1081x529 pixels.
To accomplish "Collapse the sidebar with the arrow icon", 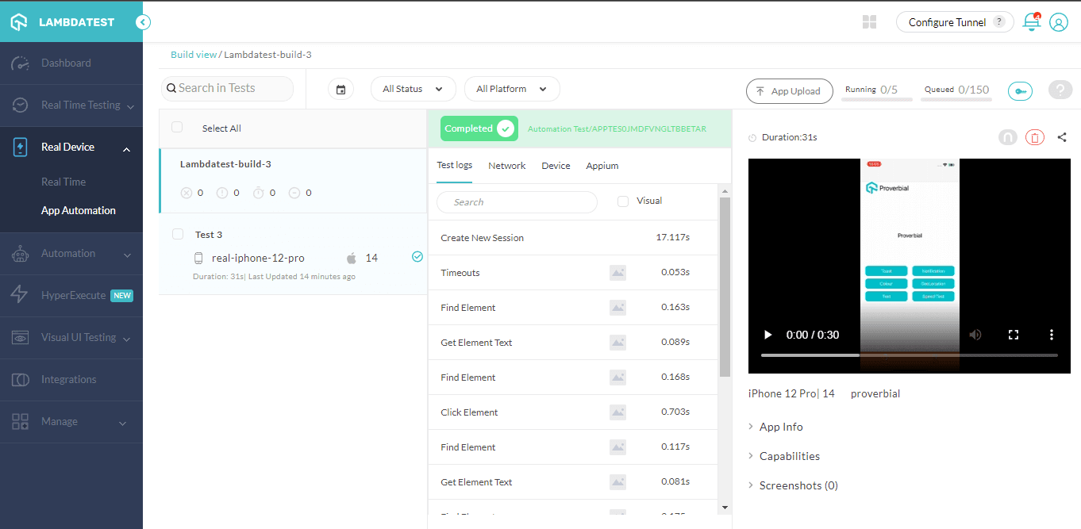I will tap(143, 22).
